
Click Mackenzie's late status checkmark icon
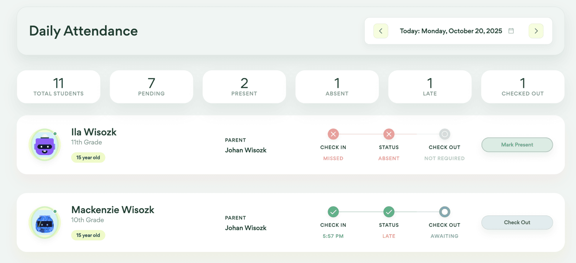389,212
